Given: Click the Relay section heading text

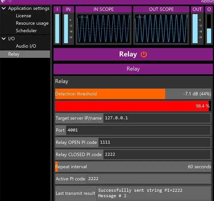Looking at the screenshot, I should point(62,81).
